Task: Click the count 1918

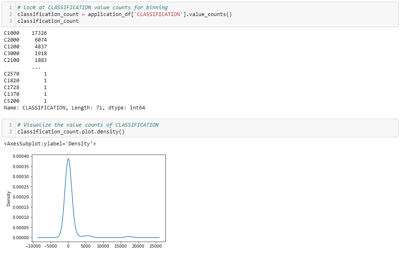Action: pyautogui.click(x=41, y=53)
